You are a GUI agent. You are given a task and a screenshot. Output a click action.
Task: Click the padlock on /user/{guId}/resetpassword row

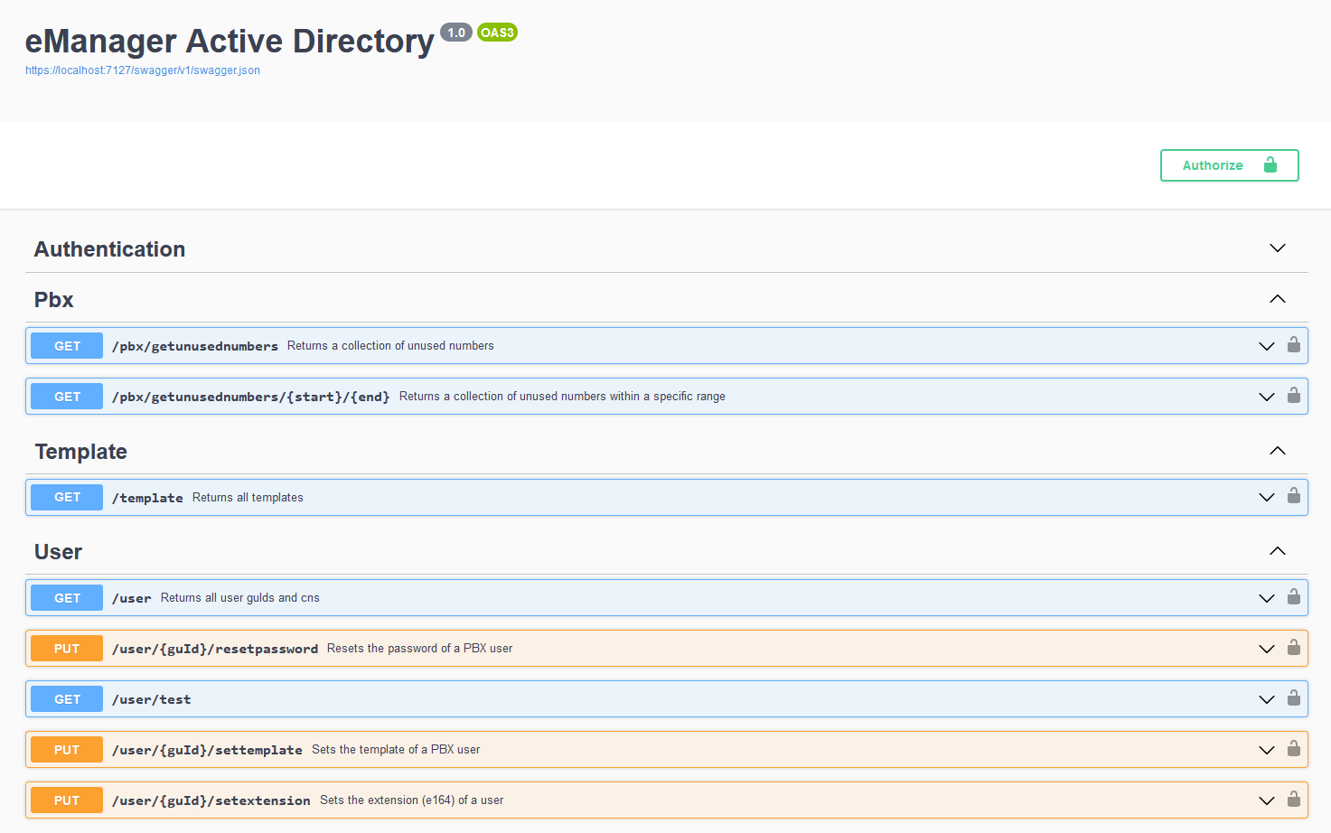click(x=1293, y=648)
